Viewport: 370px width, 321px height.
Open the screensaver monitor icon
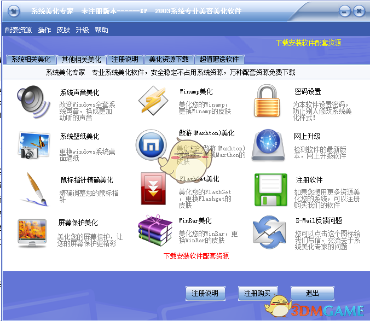(x=32, y=233)
